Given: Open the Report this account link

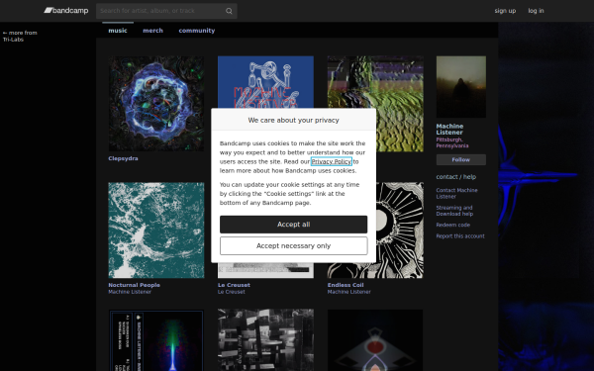Looking at the screenshot, I should click(x=460, y=236).
